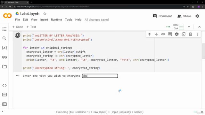Expand the bottom-left panel arrow
Viewport: 205px width, 115px height.
click(x=2, y=111)
